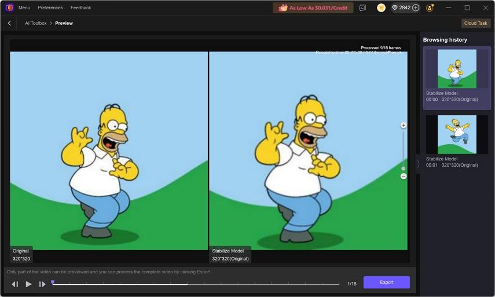Click the preview timeline bar
Viewport: 495px width, 297px height.
(x=196, y=284)
